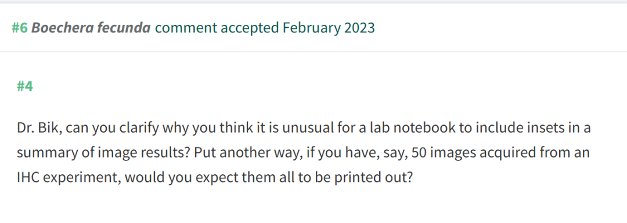Open the Boechera fecunda author profile
This screenshot has width=627, height=223.
click(91, 28)
